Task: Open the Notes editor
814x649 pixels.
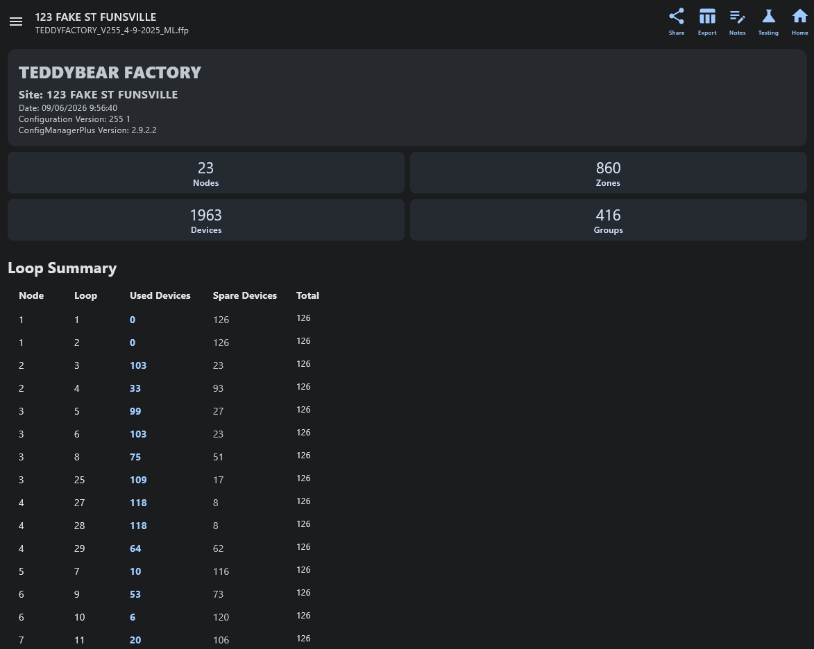Action: pos(737,21)
